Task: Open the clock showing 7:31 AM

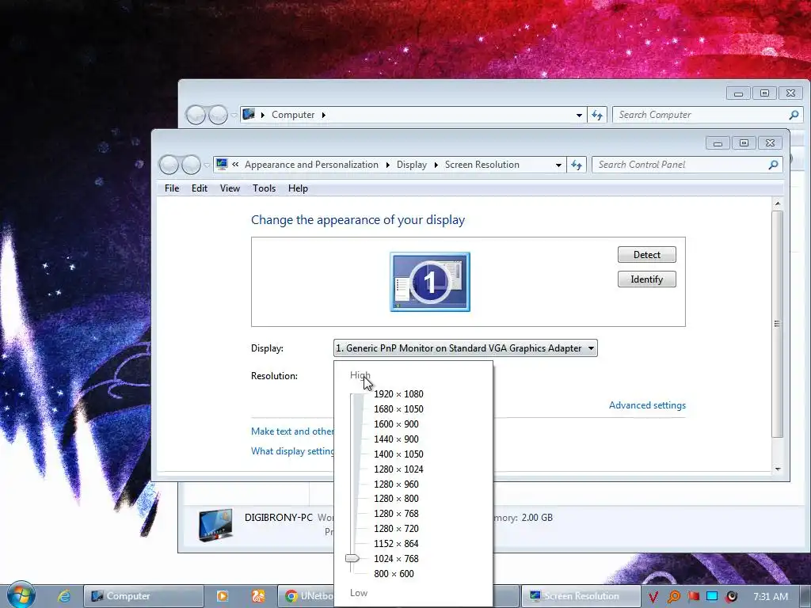Action: coord(771,597)
